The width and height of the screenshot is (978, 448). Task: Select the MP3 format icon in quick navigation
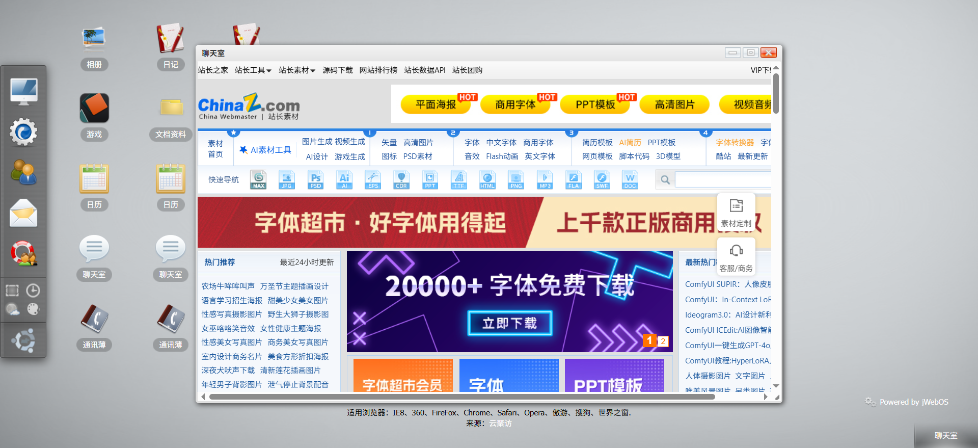click(545, 179)
